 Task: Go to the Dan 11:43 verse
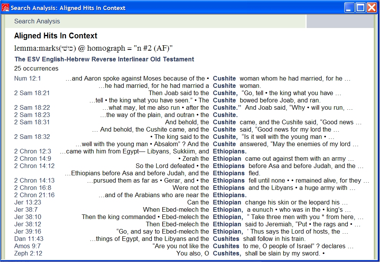pyautogui.click(x=29, y=239)
